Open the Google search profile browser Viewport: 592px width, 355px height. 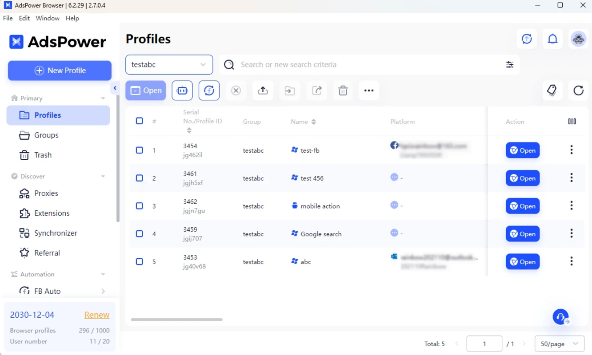(523, 234)
